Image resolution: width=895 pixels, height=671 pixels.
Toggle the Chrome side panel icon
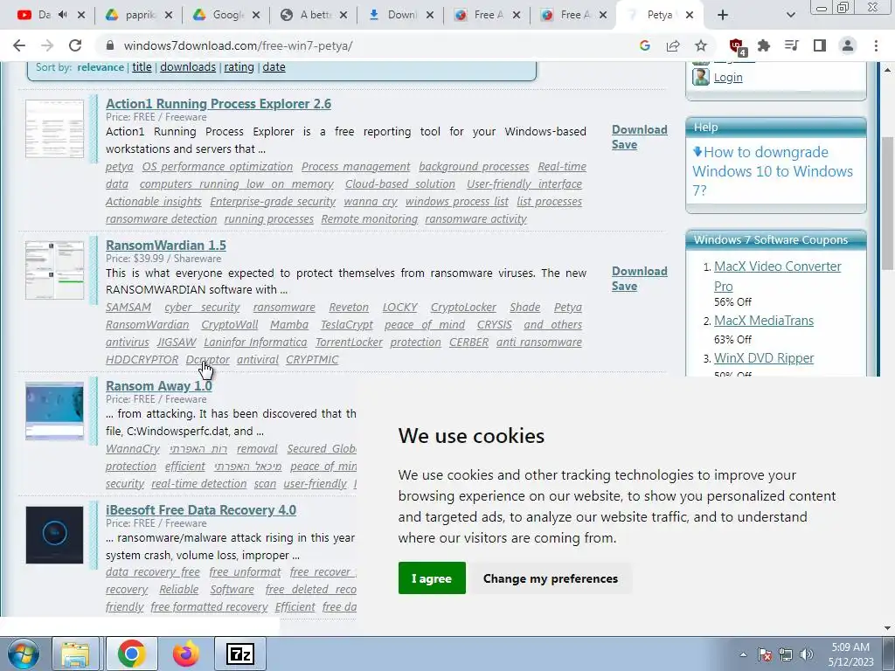coord(820,45)
